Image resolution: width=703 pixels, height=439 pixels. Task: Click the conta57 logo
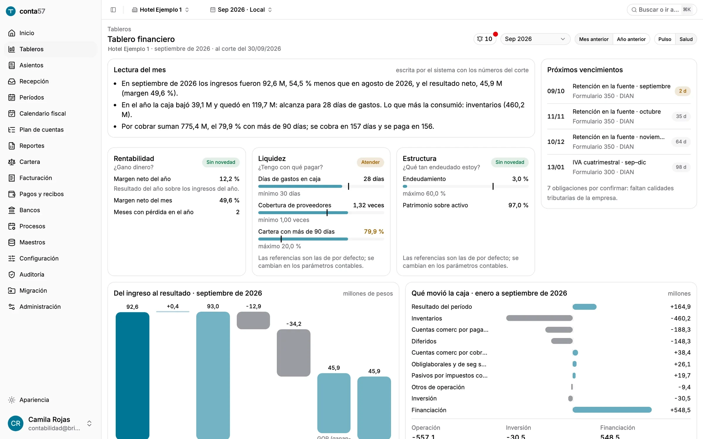click(26, 11)
